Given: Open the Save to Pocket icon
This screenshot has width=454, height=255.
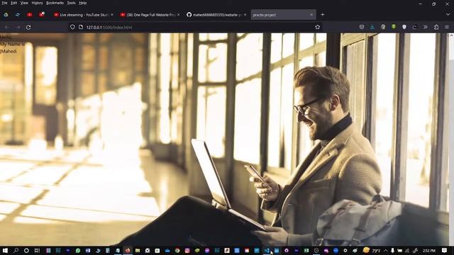Looking at the screenshot, I should coord(362,27).
